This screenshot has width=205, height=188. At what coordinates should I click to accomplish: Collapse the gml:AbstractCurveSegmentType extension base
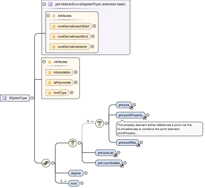[44, 4]
